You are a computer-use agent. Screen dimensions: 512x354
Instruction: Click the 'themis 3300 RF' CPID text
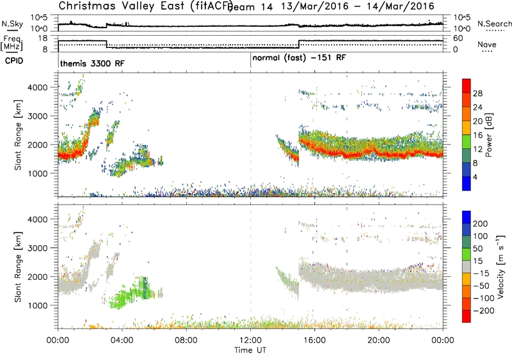(92, 63)
